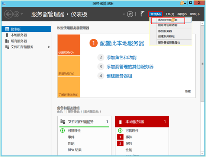Click the vertical scrollbar thumb
Viewport: 206px width, 157px height.
coord(202,64)
